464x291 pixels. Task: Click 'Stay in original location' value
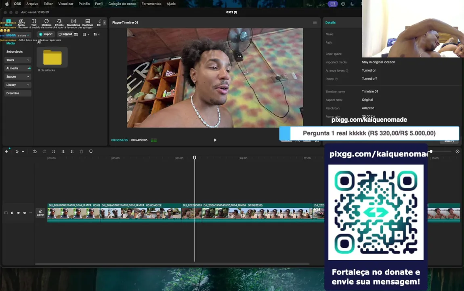coord(378,62)
